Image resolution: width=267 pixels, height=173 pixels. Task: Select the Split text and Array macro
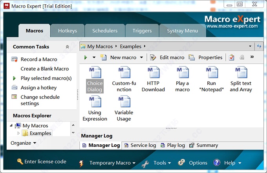point(241,73)
